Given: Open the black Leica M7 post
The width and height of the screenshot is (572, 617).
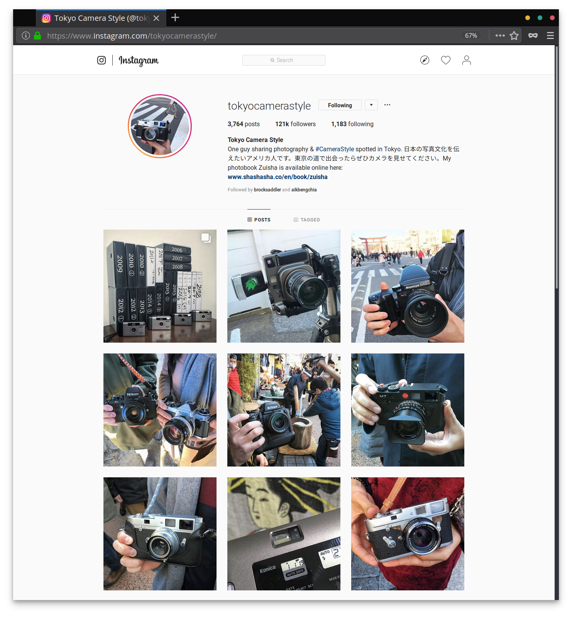Looking at the screenshot, I should [408, 410].
